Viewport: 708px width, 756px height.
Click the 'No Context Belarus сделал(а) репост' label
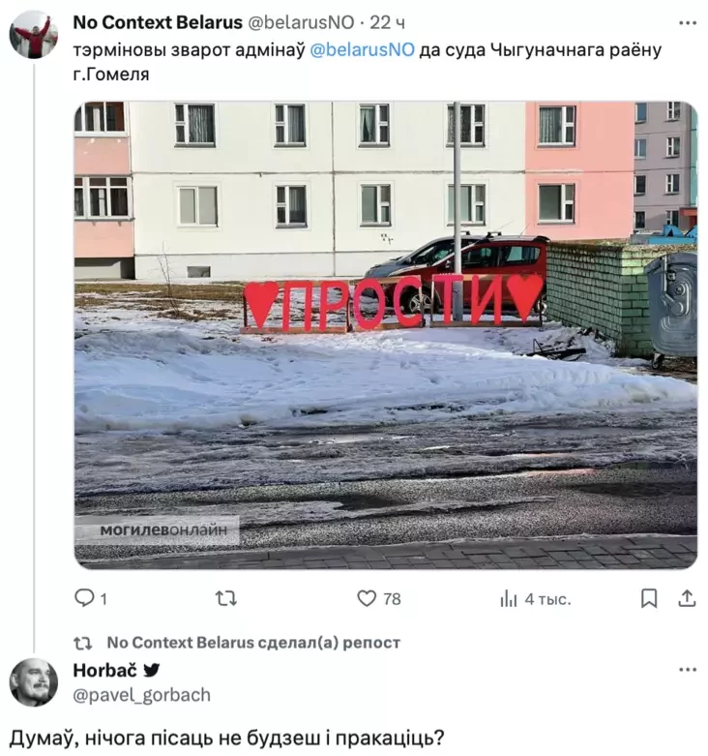pos(253,643)
